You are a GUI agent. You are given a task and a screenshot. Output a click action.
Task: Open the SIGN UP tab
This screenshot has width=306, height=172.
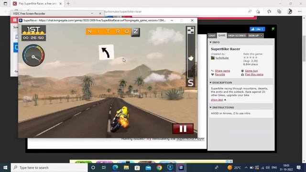point(253,36)
